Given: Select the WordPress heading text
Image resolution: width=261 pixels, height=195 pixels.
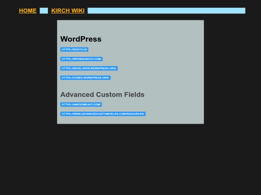Looking at the screenshot, I should click(81, 39).
